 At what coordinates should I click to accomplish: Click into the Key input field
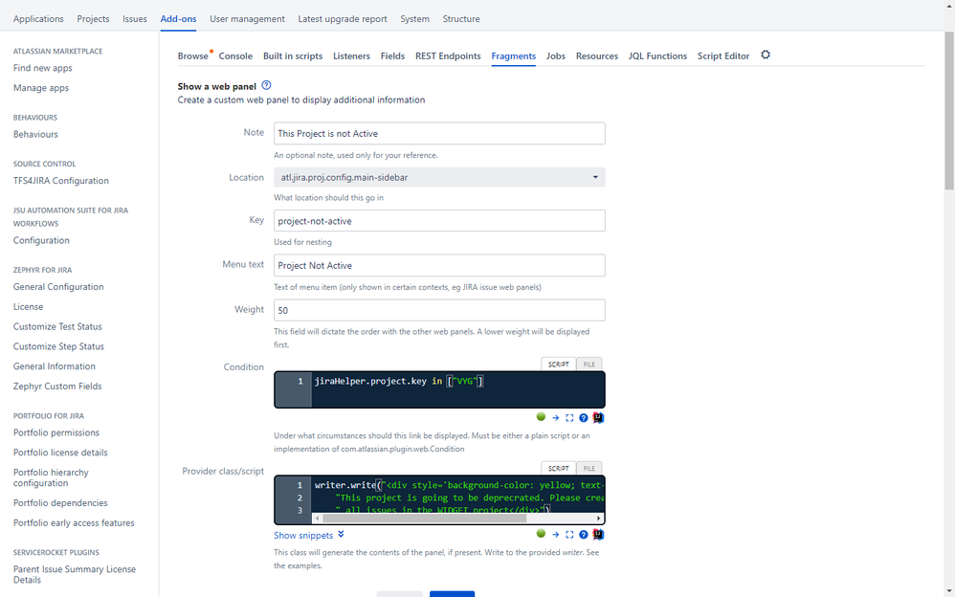(x=439, y=220)
